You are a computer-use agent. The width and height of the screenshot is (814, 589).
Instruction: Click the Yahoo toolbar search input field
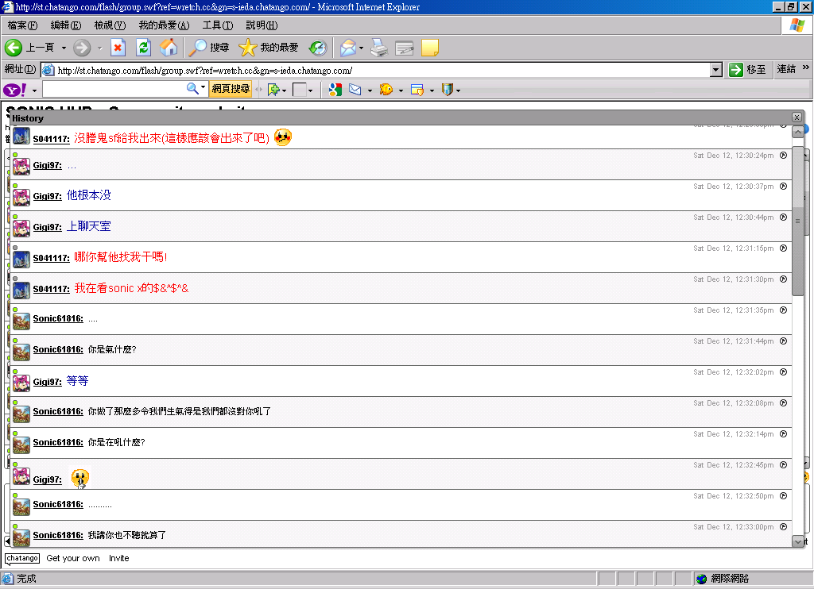113,90
